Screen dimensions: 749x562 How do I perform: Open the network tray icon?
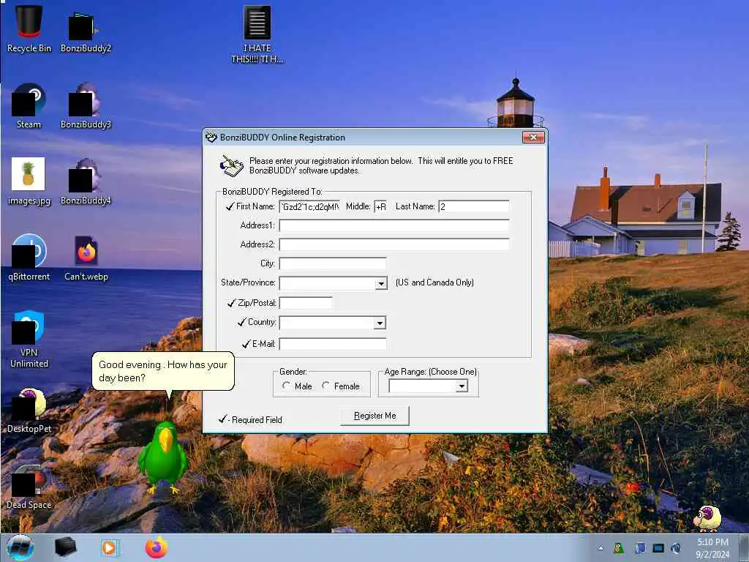pos(640,548)
